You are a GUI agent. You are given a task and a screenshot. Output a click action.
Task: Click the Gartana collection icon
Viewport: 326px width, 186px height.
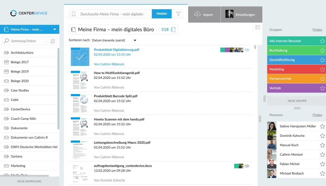click(x=6, y=156)
